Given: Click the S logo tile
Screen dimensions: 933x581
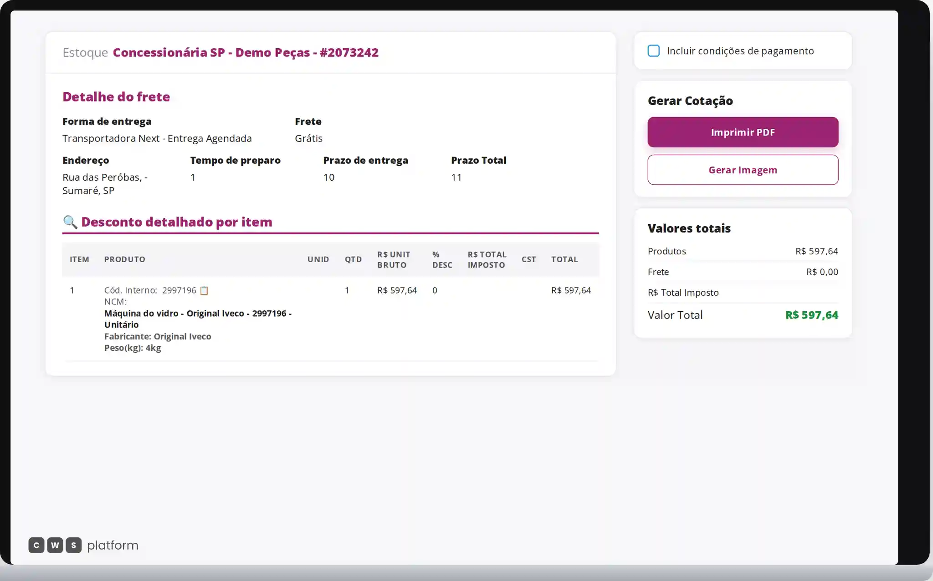Looking at the screenshot, I should click(x=74, y=545).
